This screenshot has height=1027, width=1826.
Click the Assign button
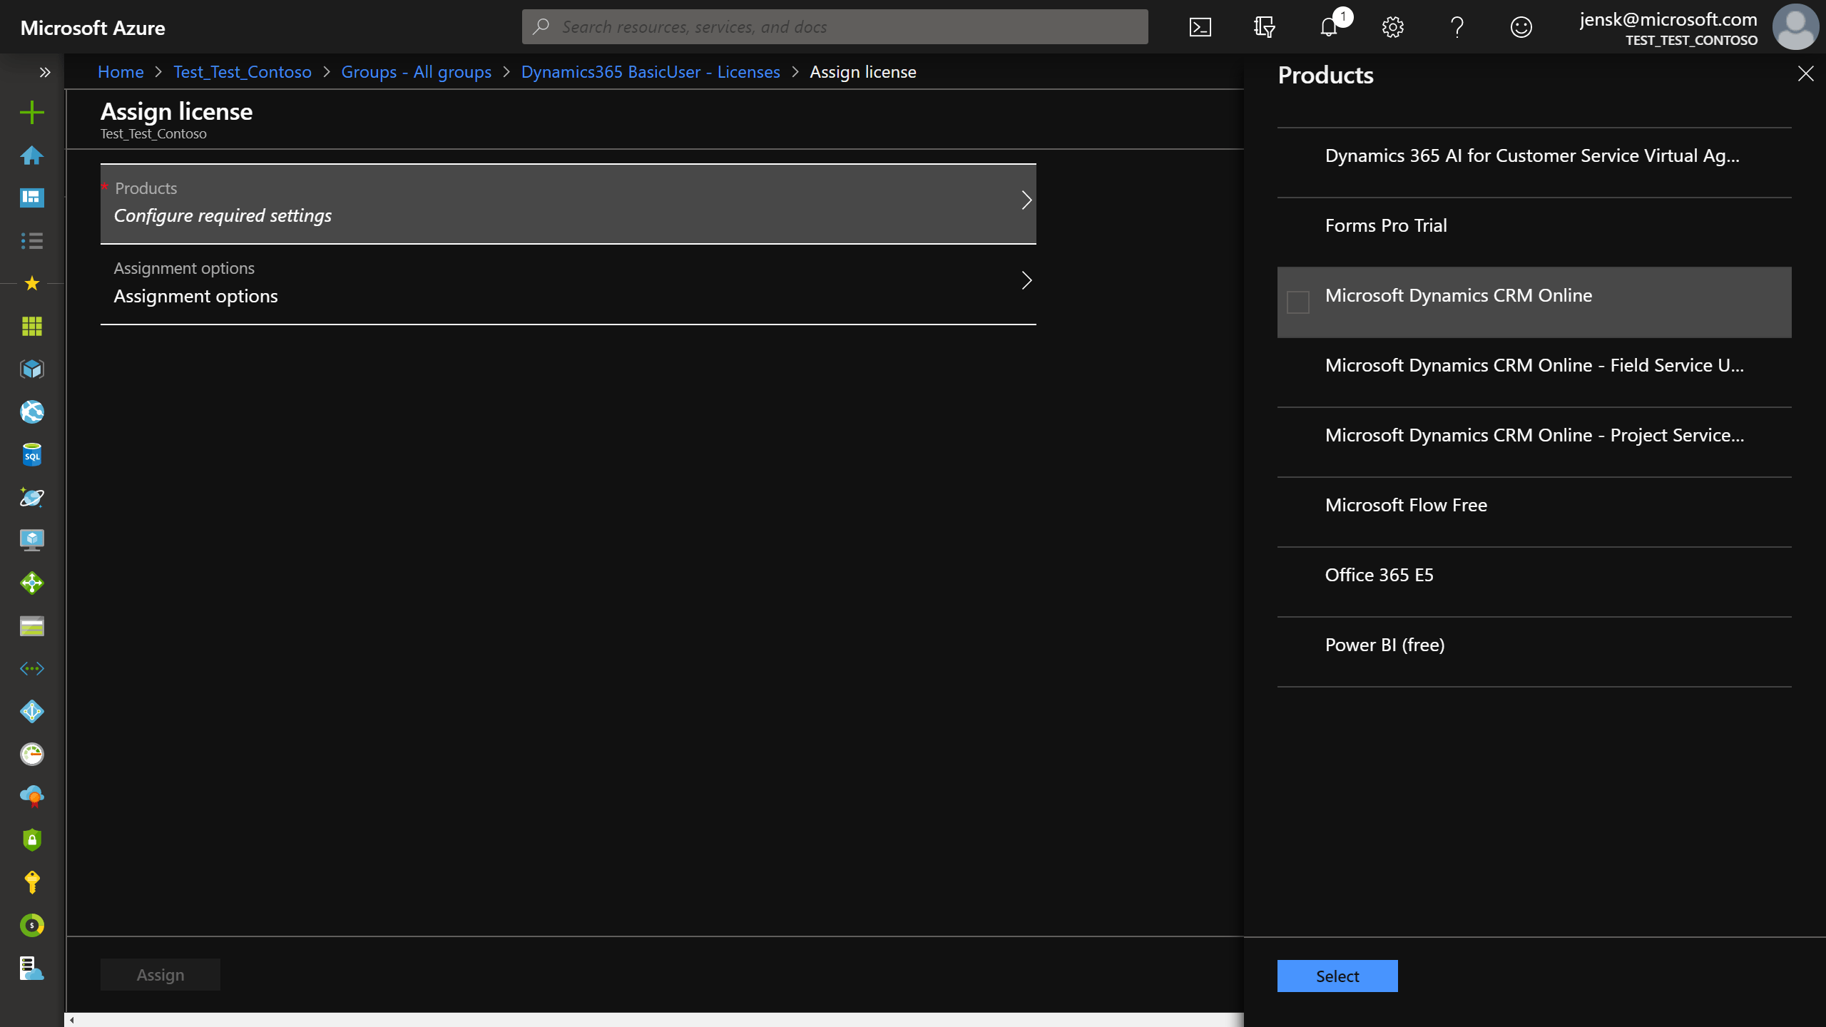tap(160, 975)
